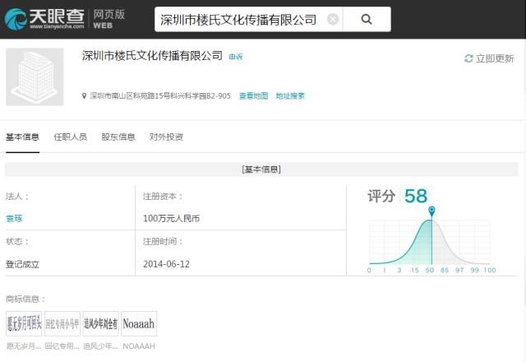Click the 登记成立 status value
The image size is (526, 362).
point(22,264)
